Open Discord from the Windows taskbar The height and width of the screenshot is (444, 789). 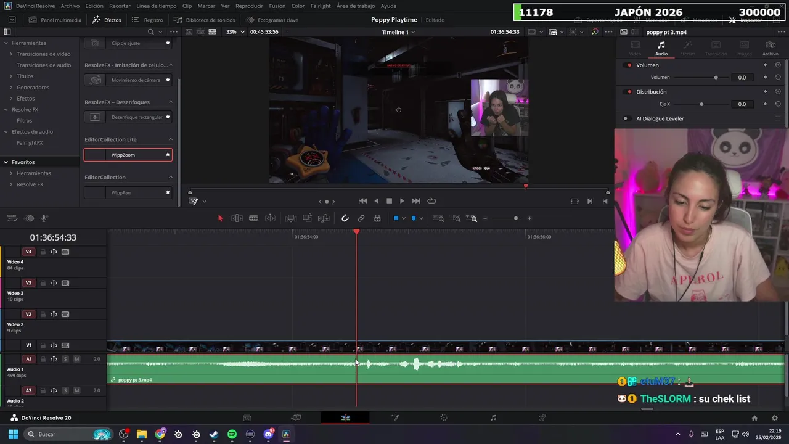[268, 434]
